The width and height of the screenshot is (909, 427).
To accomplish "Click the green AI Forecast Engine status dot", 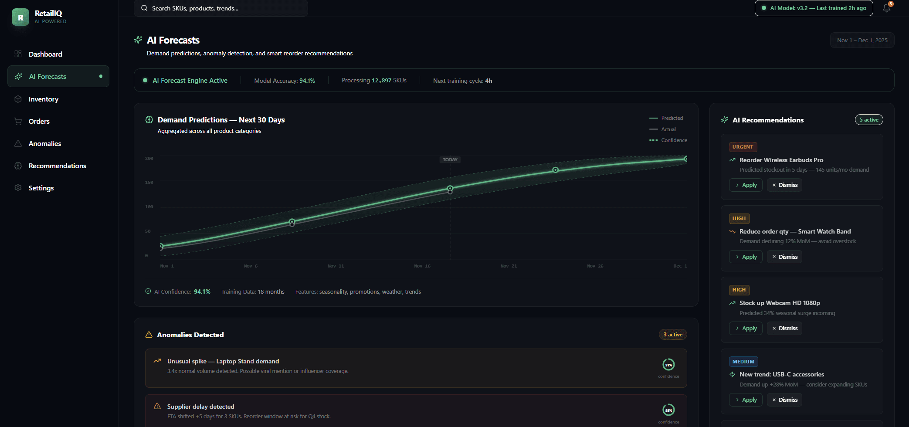I will 145,80.
